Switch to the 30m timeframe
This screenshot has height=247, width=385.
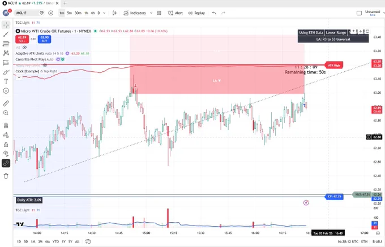point(78,13)
